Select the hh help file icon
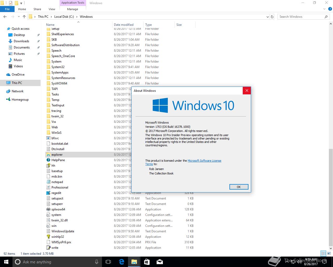The height and width of the screenshot is (267, 333). pyautogui.click(x=48, y=166)
